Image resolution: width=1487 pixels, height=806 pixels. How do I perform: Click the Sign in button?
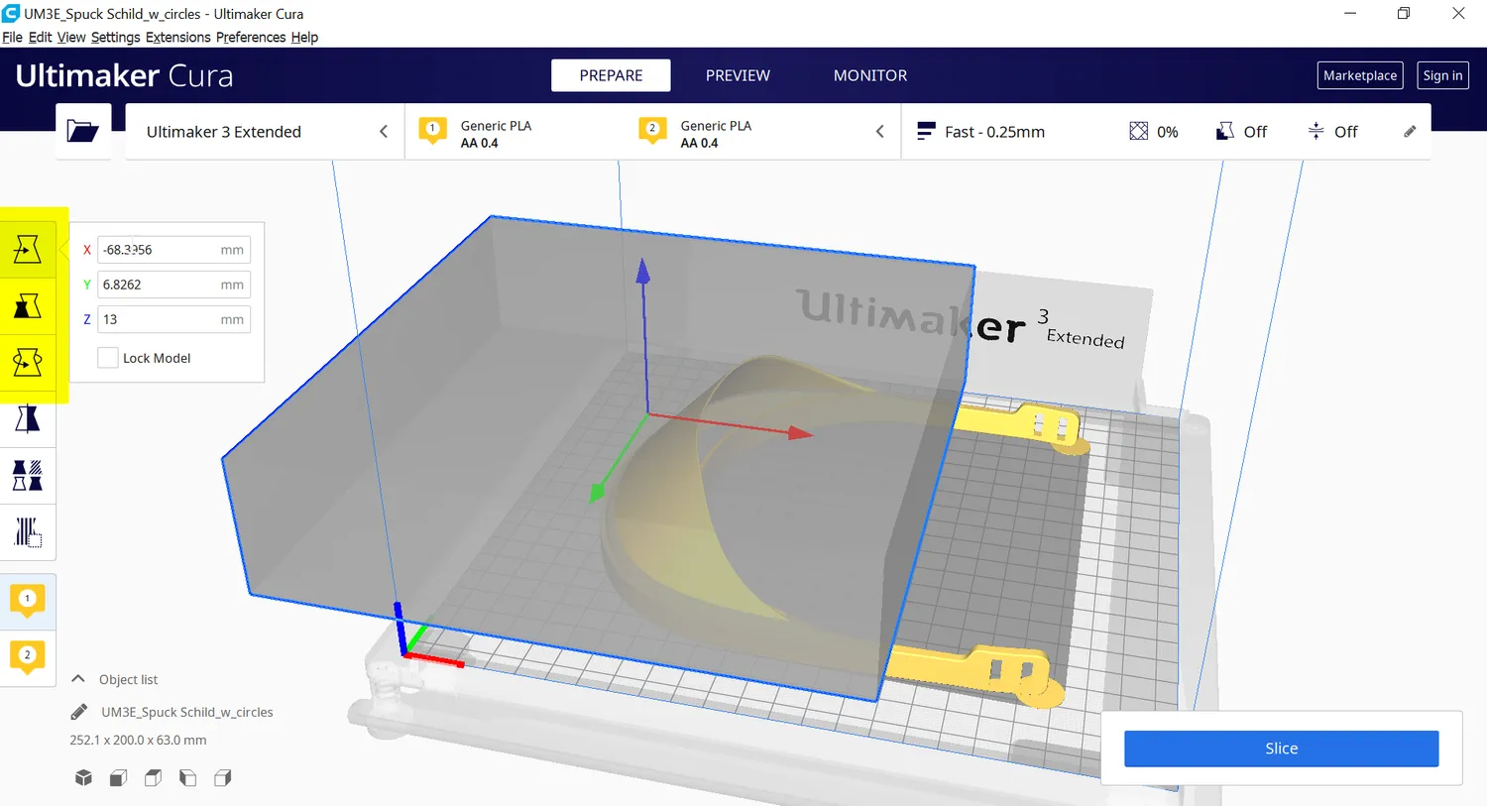pyautogui.click(x=1442, y=75)
